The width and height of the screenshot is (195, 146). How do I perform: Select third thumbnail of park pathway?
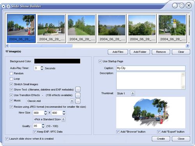click(x=82, y=28)
